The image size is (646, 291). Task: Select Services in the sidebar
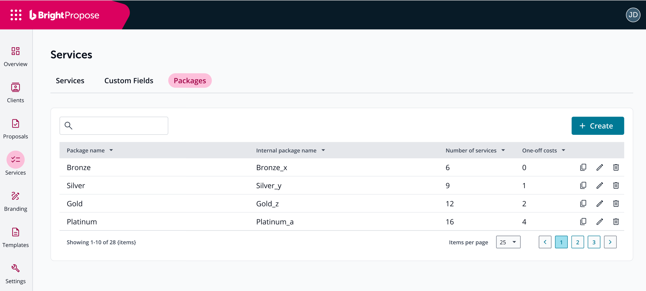(16, 163)
